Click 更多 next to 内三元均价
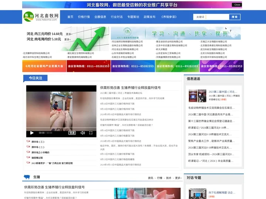 (x=69, y=34)
